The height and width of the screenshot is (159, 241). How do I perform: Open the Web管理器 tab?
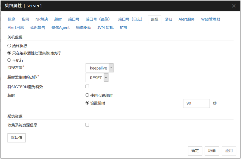point(211,19)
